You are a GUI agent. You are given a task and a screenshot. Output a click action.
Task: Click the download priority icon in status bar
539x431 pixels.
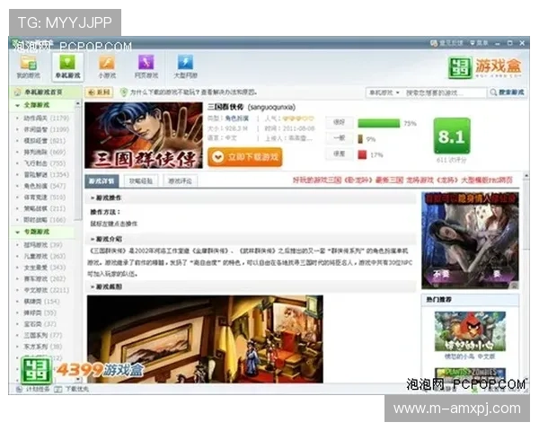coord(58,389)
